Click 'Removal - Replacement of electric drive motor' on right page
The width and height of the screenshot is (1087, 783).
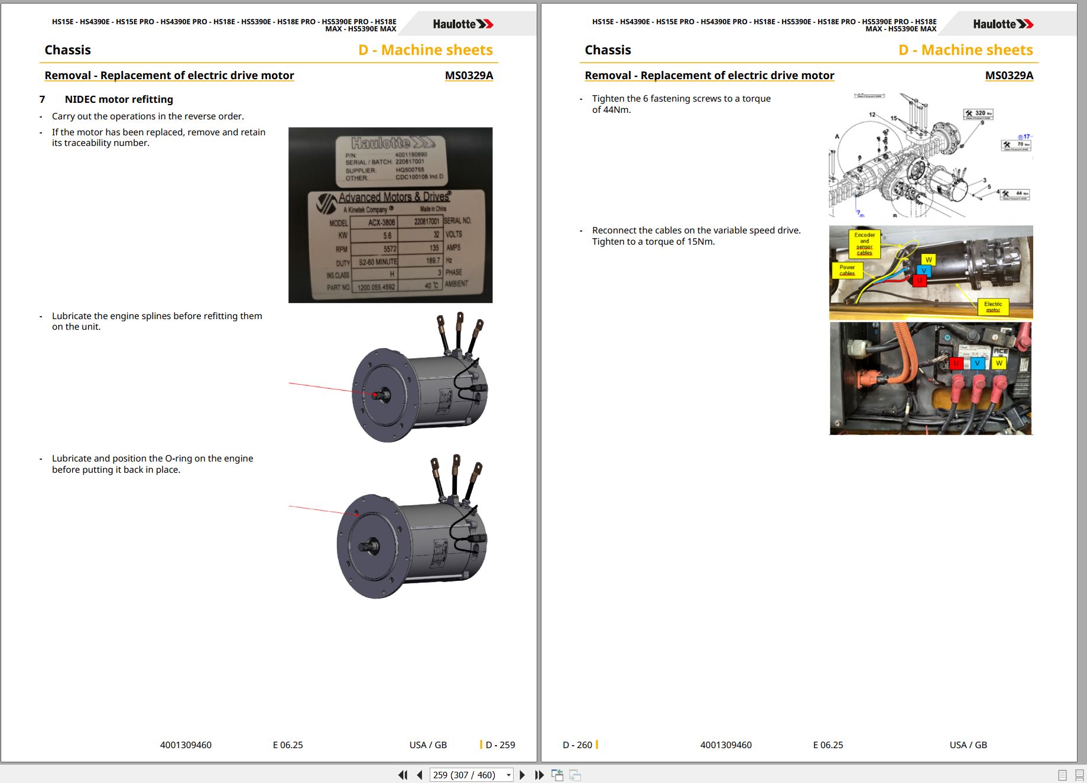[709, 75]
